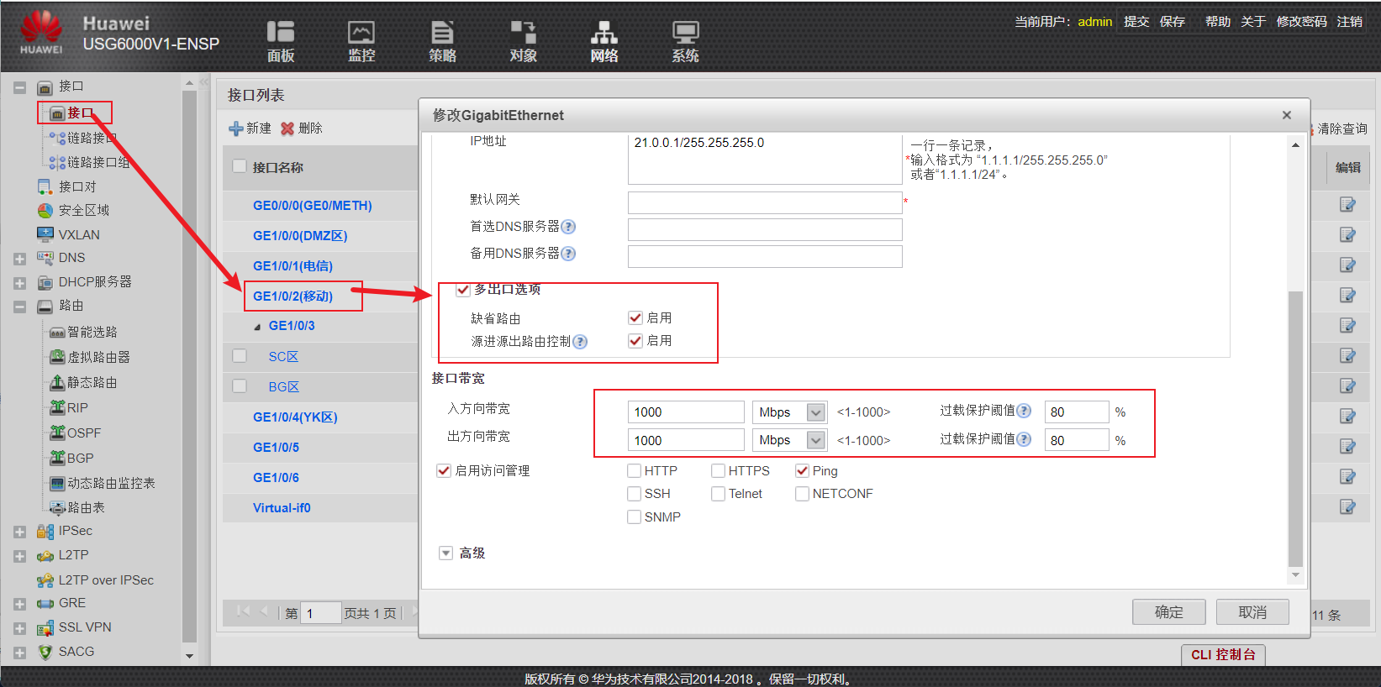The height and width of the screenshot is (687, 1381).
Task: Toggle Ping access checkbox
Action: pyautogui.click(x=802, y=470)
